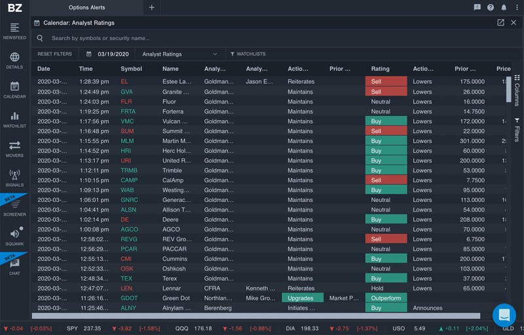Screen dimensions: 524x335
Task: Click the Reset Filters button
Action: click(54, 54)
